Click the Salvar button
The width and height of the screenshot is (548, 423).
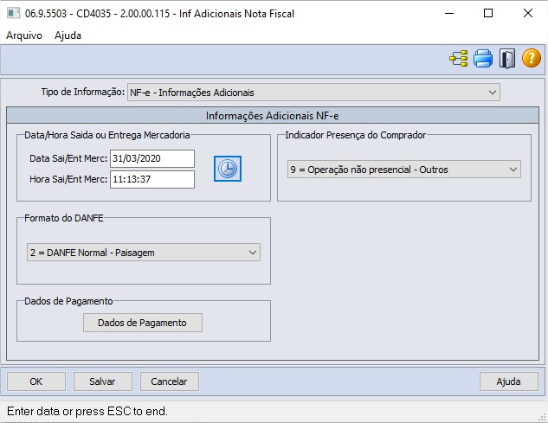103,381
